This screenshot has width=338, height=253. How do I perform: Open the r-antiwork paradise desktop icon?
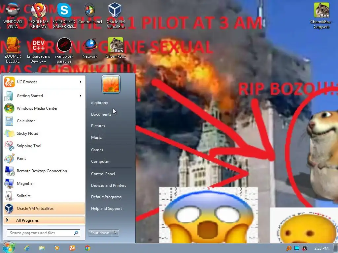pos(64,50)
